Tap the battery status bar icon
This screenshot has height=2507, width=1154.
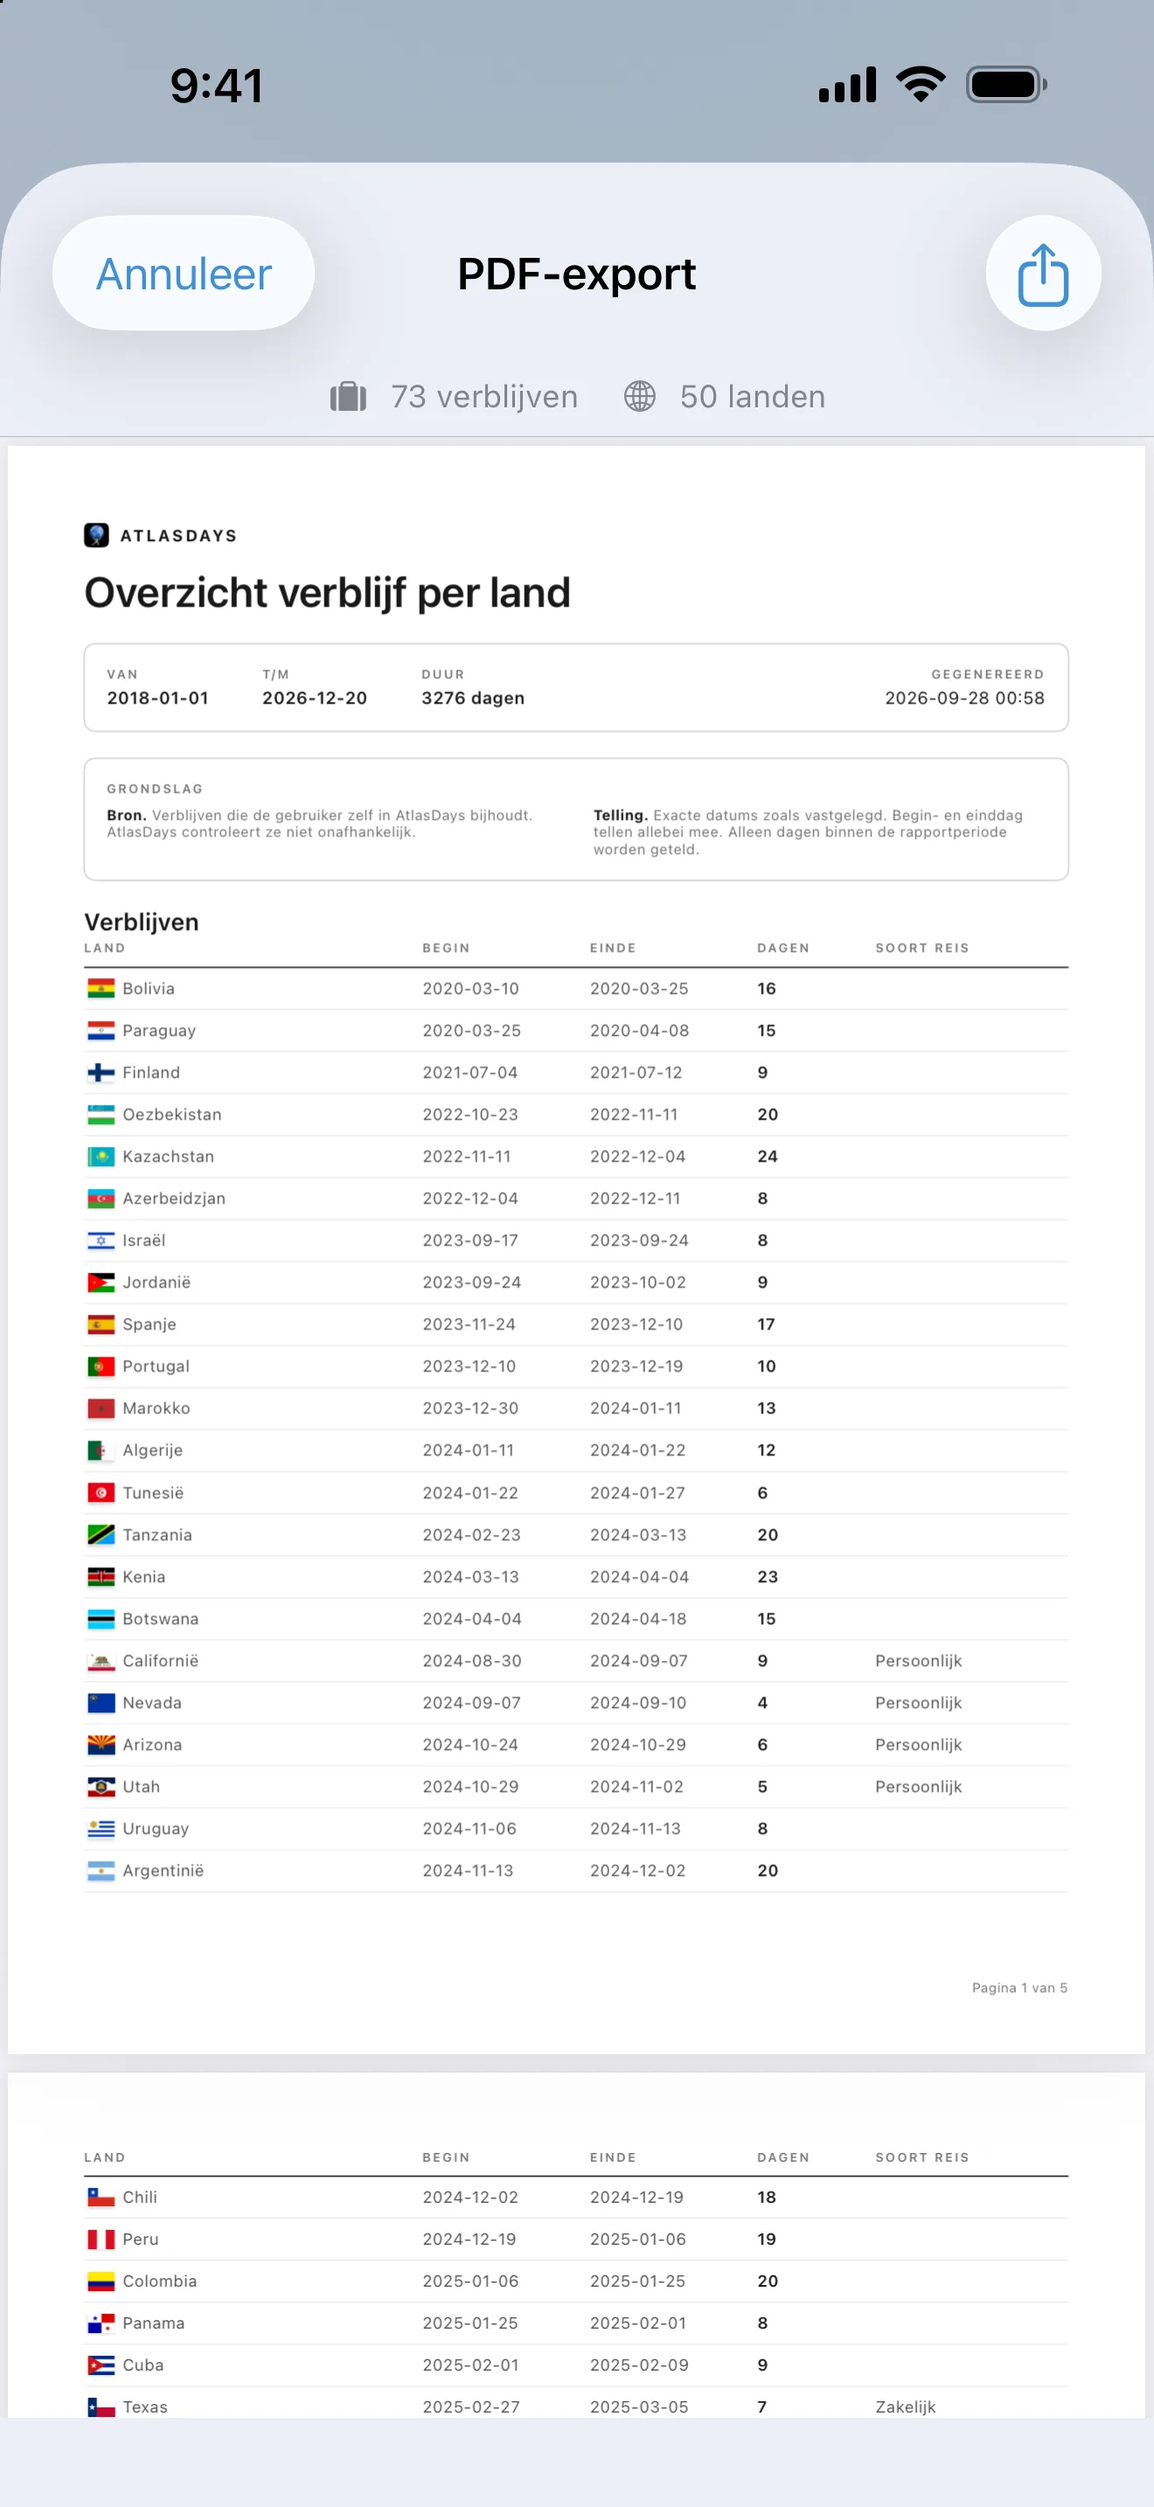click(x=1006, y=85)
